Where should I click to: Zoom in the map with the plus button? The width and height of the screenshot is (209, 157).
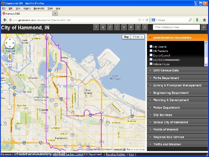(10, 65)
